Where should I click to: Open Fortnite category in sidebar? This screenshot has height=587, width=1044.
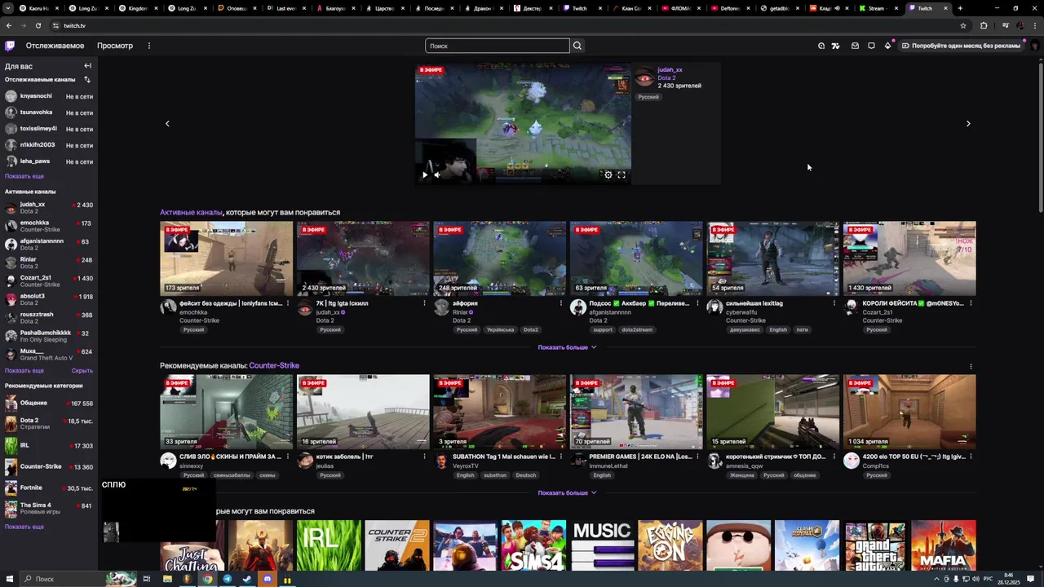coord(49,488)
